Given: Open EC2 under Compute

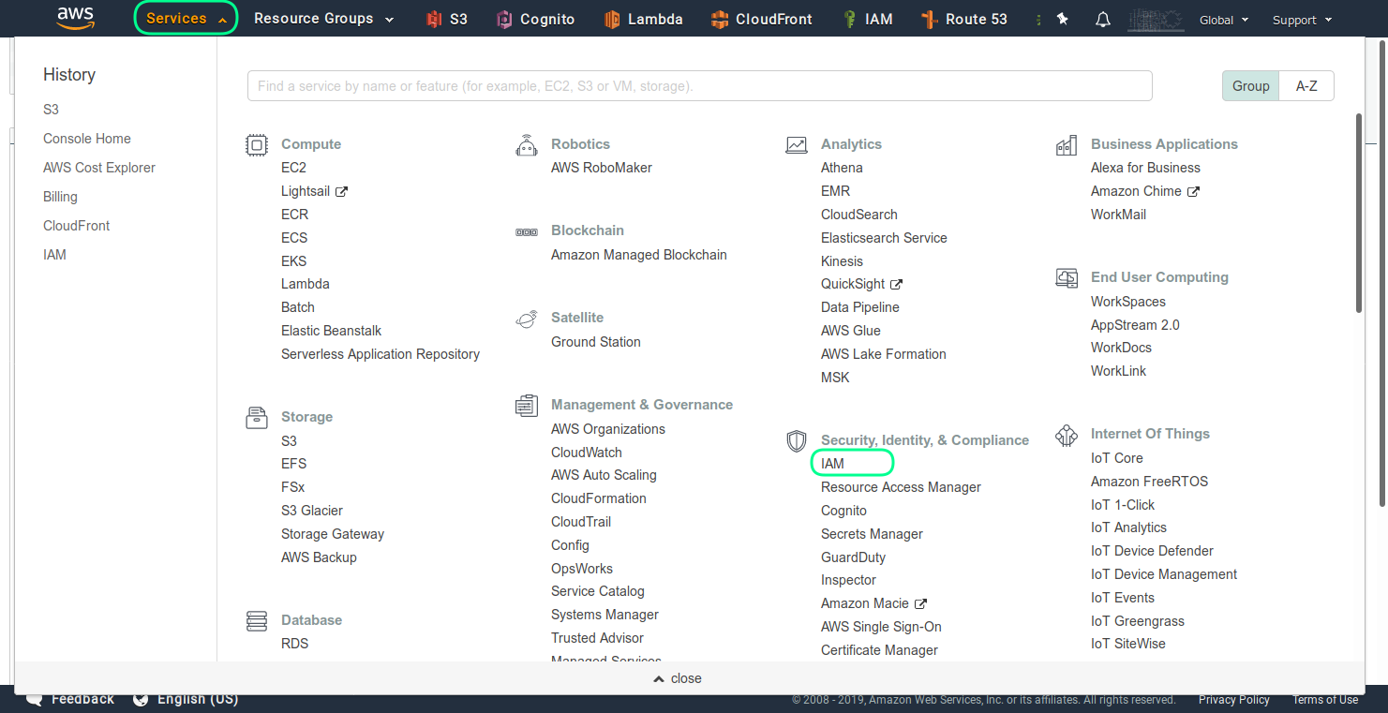Looking at the screenshot, I should [x=293, y=168].
